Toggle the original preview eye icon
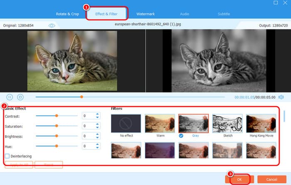Image resolution: width=291 pixels, height=185 pixels. (x=52, y=26)
